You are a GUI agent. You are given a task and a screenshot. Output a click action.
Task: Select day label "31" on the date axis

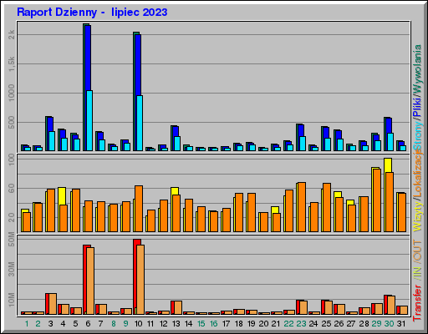[401, 324]
